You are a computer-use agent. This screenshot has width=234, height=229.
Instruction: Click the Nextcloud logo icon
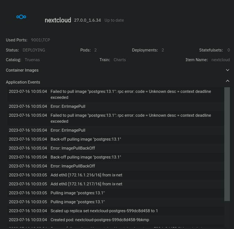(21, 17)
